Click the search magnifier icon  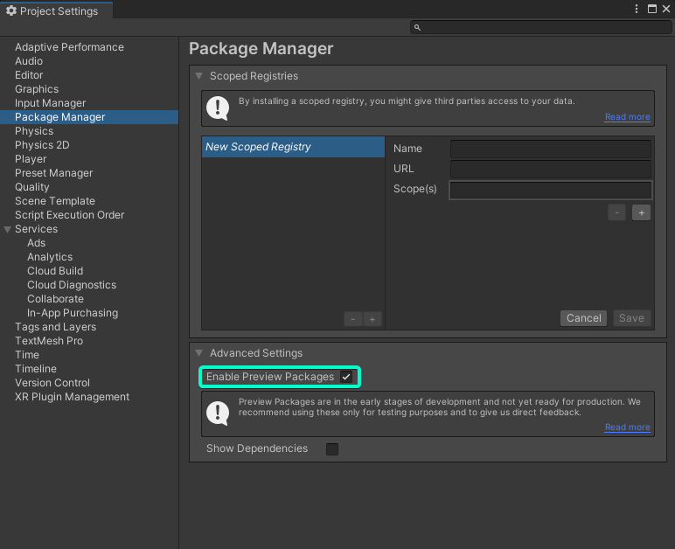click(417, 27)
